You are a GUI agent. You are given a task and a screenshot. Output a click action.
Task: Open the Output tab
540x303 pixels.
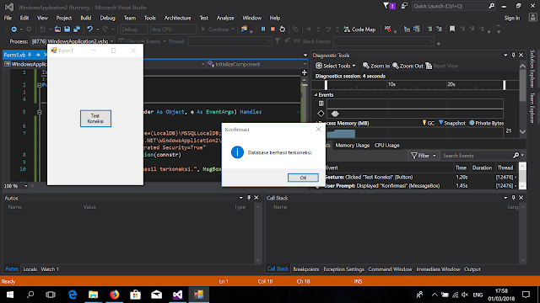pyautogui.click(x=472, y=269)
